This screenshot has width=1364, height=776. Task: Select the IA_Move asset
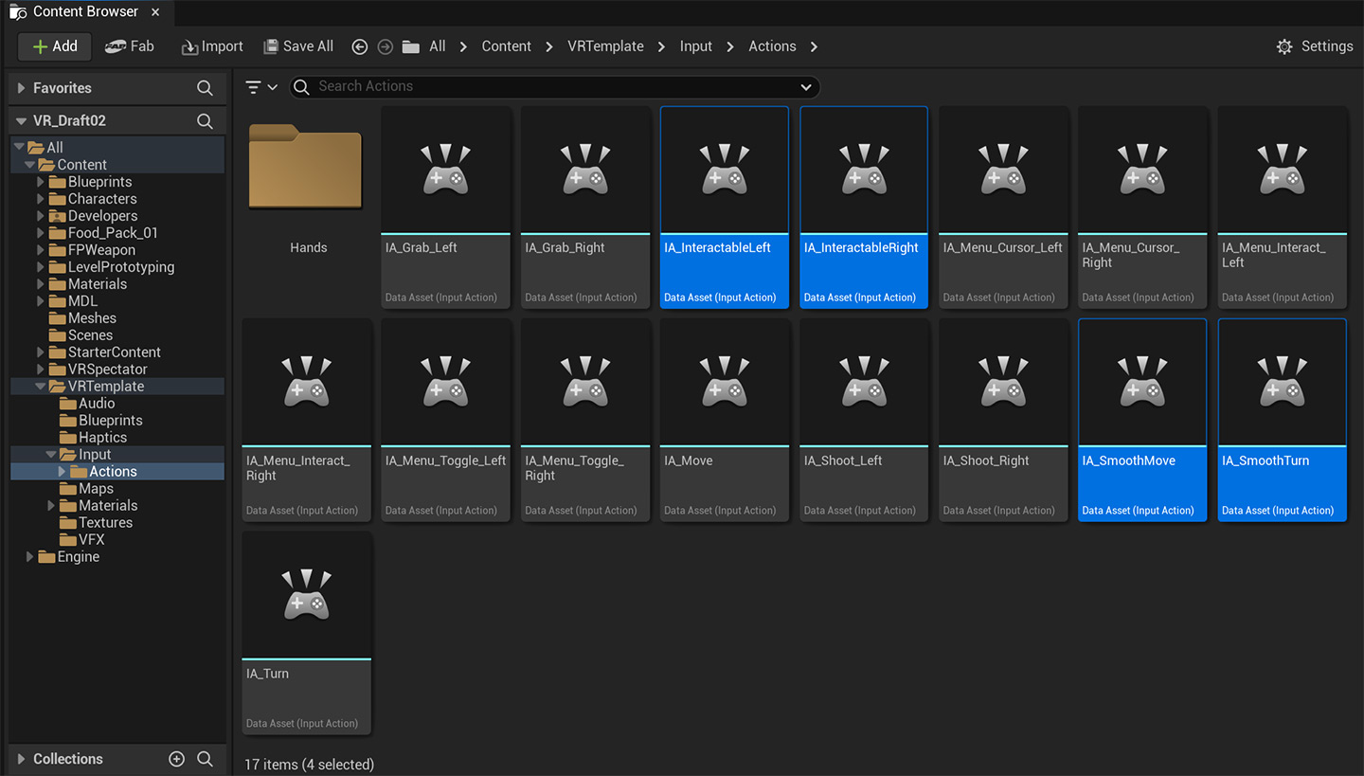tap(725, 420)
